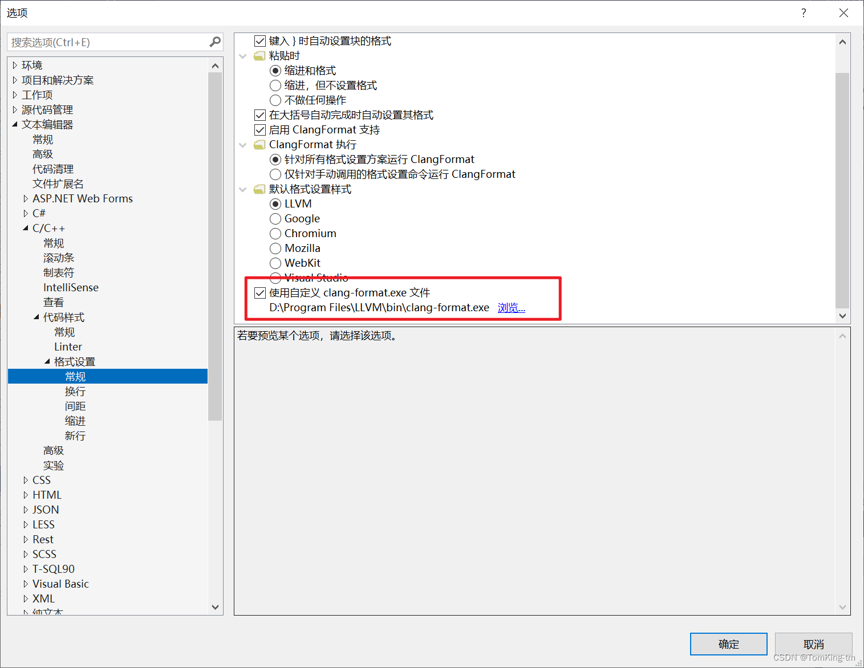This screenshot has height=668, width=864.
Task: Toggle 使用自定义 clang-format.exe 文件 checkbox
Action: tap(260, 292)
